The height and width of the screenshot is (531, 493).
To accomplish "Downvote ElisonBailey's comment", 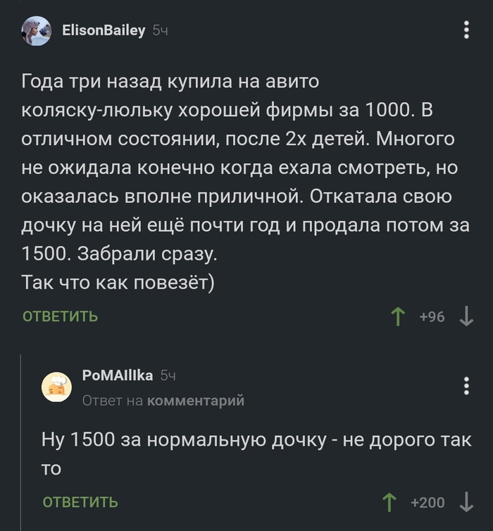I will click(466, 317).
